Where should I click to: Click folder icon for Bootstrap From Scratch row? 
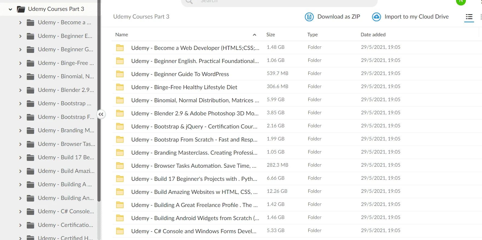coord(120,139)
